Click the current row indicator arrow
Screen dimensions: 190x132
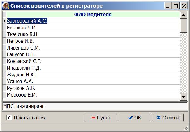[5, 21]
